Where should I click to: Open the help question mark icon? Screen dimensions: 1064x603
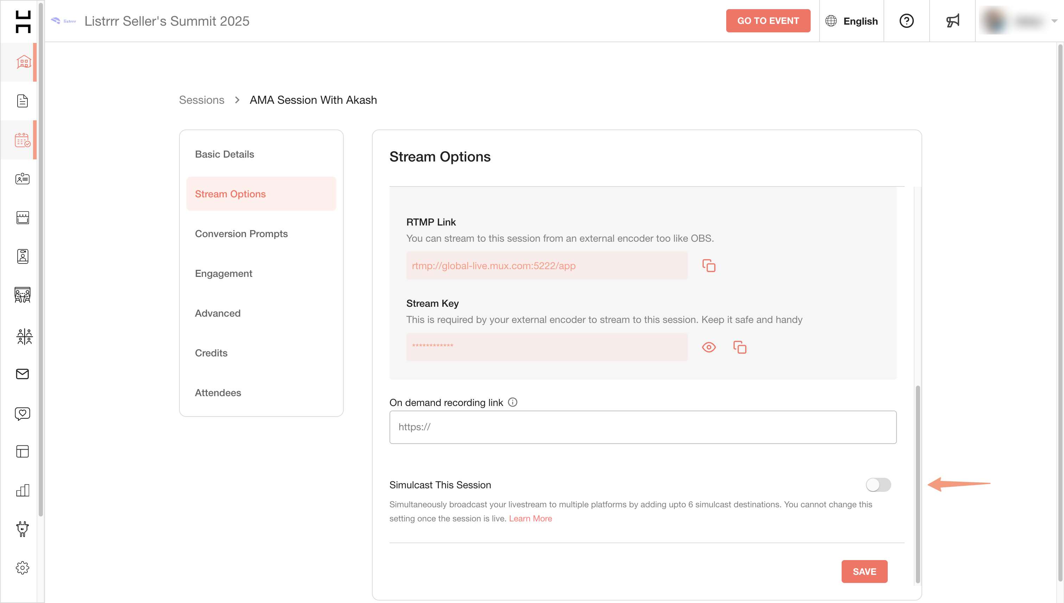(906, 21)
